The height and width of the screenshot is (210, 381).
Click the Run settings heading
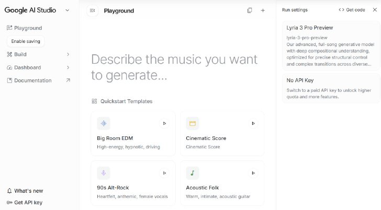tap(295, 10)
